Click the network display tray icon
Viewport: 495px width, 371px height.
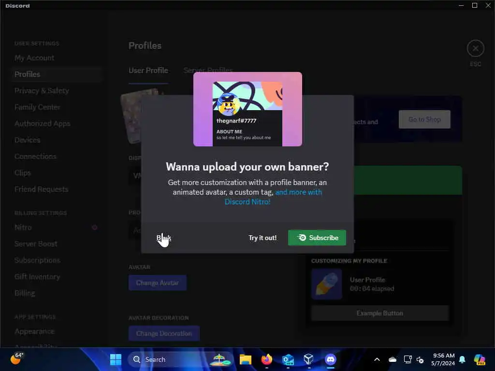(408, 359)
